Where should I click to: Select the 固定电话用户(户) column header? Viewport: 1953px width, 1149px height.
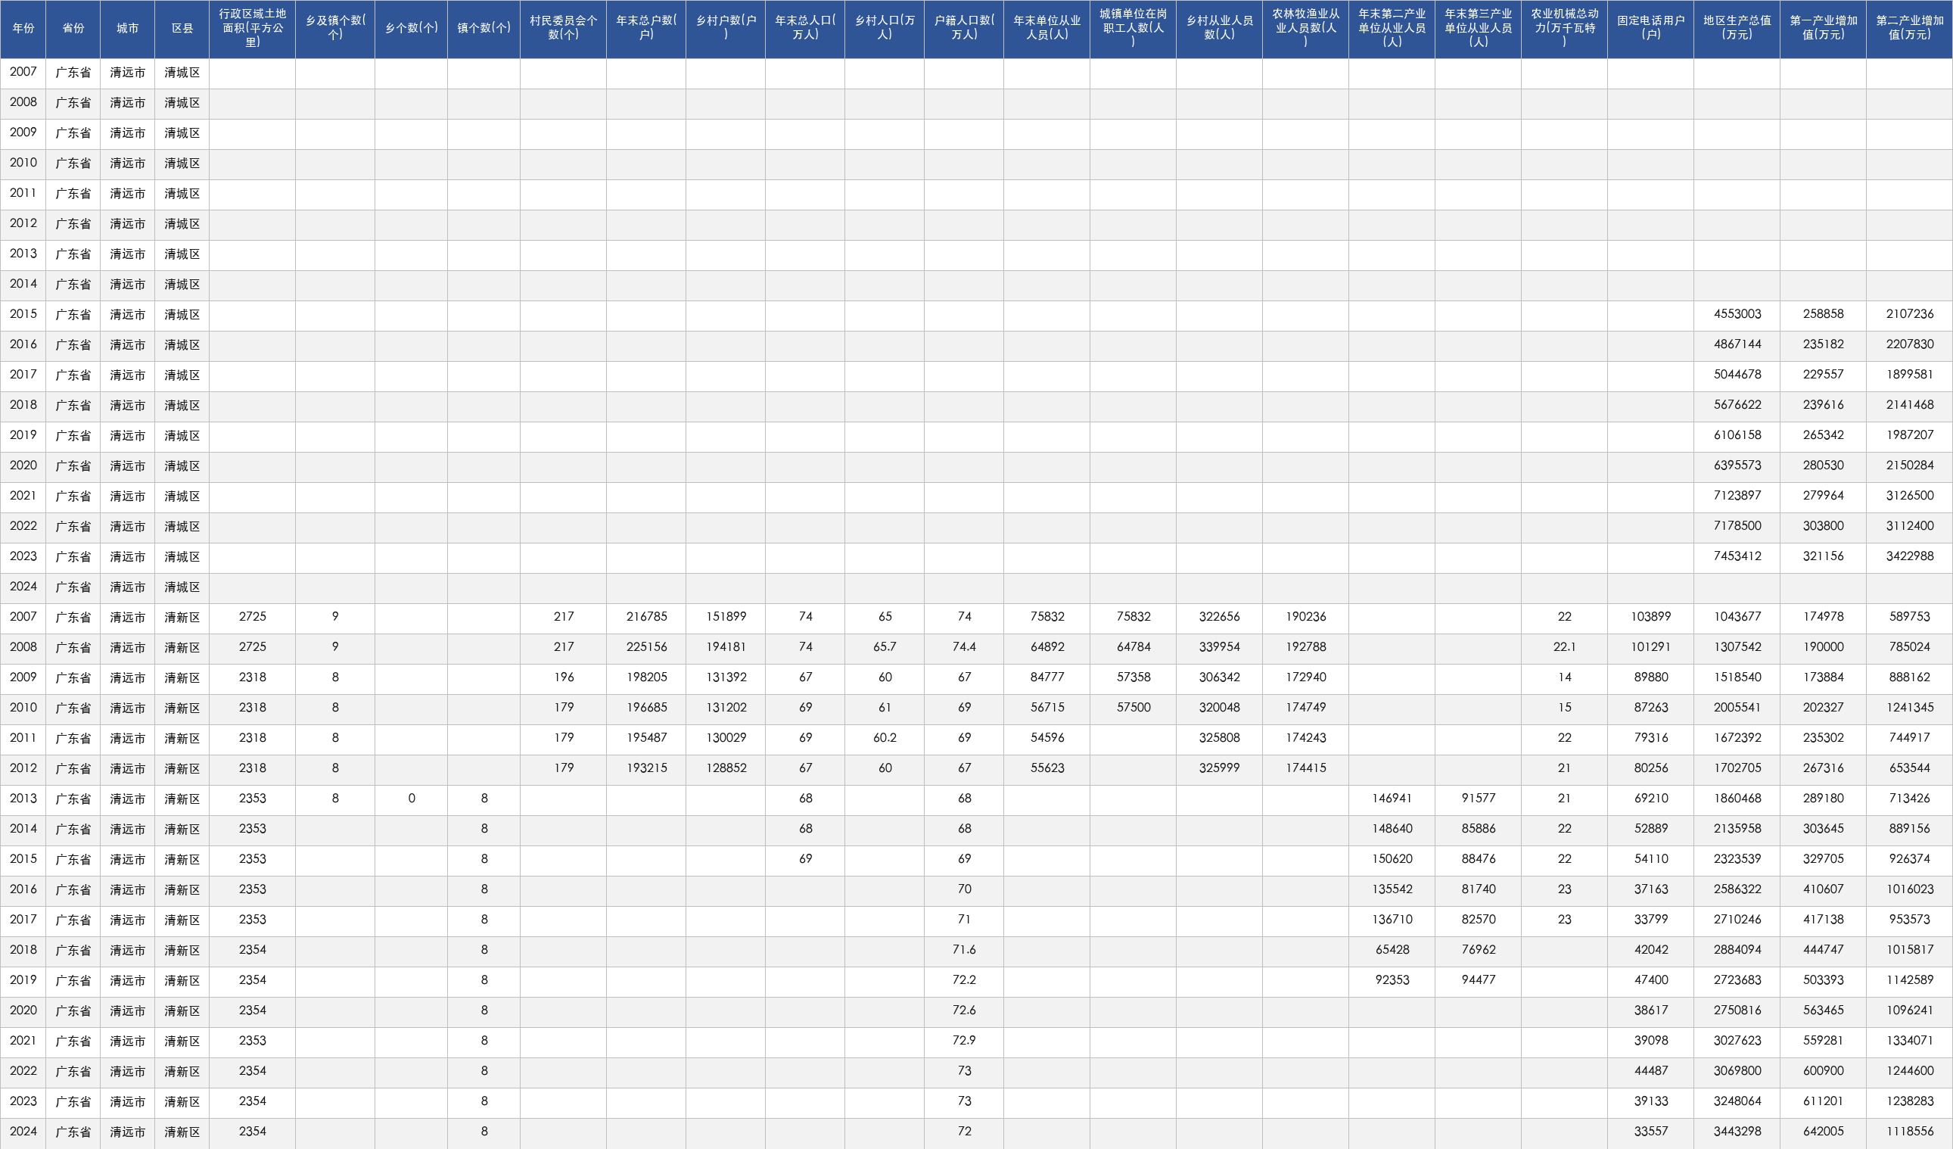tap(1651, 29)
